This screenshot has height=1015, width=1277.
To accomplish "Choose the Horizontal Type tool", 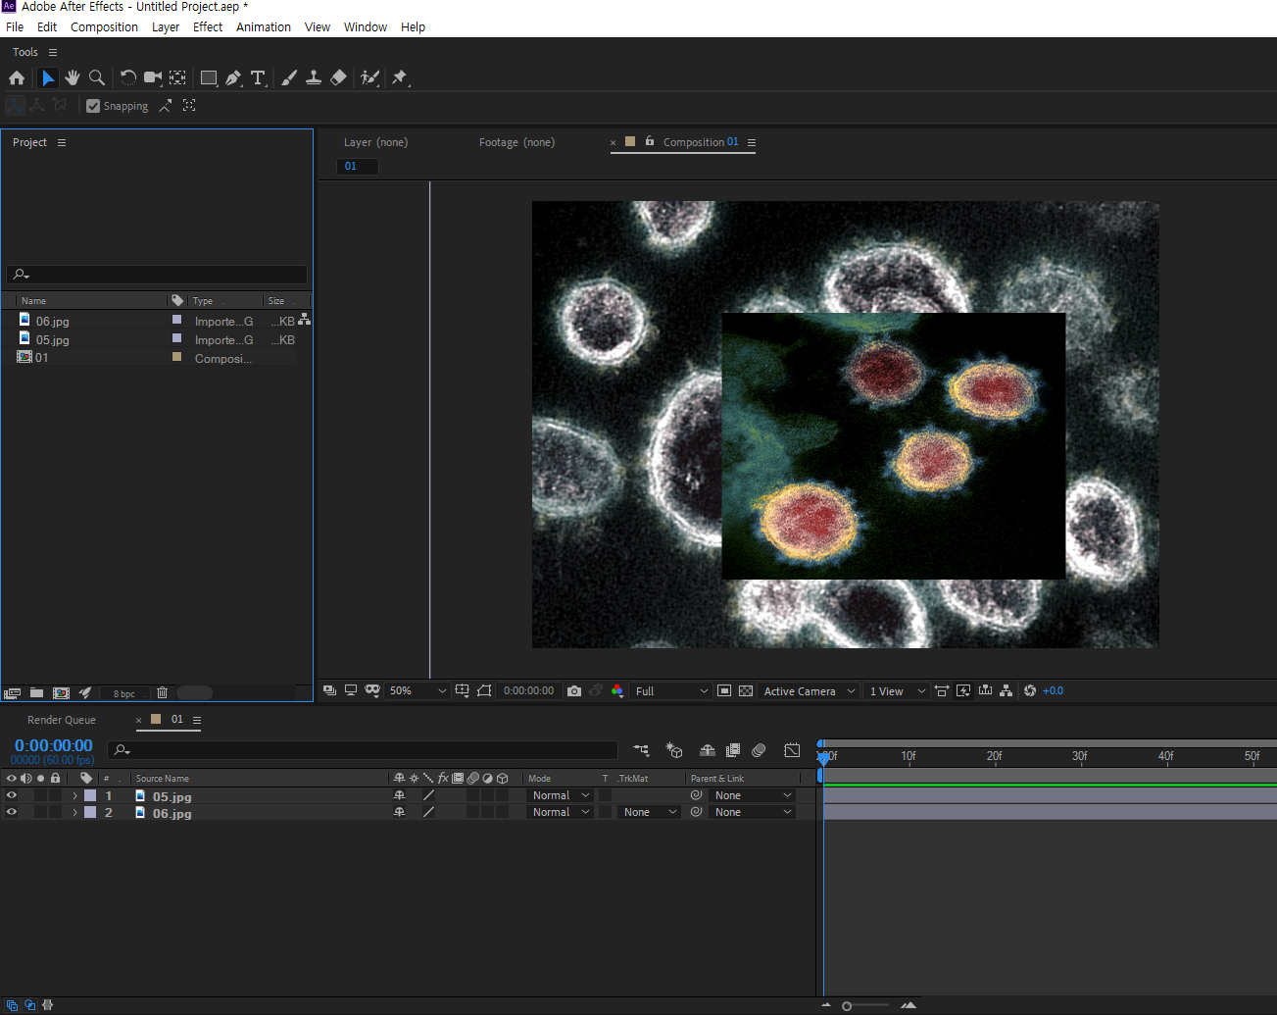I will (258, 77).
